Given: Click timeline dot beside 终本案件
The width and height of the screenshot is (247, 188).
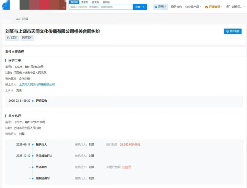Looking at the screenshot, I should pos(33,167).
